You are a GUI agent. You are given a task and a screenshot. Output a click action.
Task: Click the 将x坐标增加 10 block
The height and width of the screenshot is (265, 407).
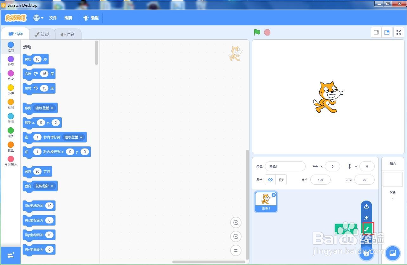39,206
